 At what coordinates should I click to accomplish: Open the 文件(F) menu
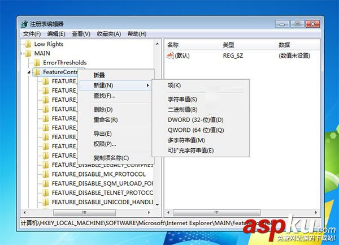[x=32, y=34]
